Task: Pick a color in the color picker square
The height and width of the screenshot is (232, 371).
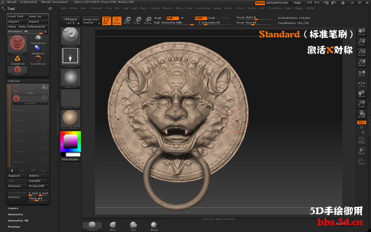Action: click(x=71, y=141)
